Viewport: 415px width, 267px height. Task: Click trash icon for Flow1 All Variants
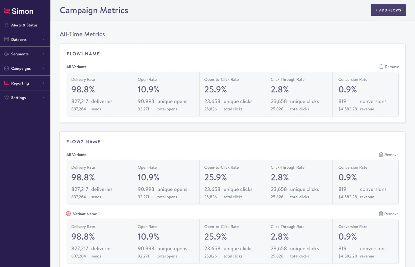click(x=381, y=67)
